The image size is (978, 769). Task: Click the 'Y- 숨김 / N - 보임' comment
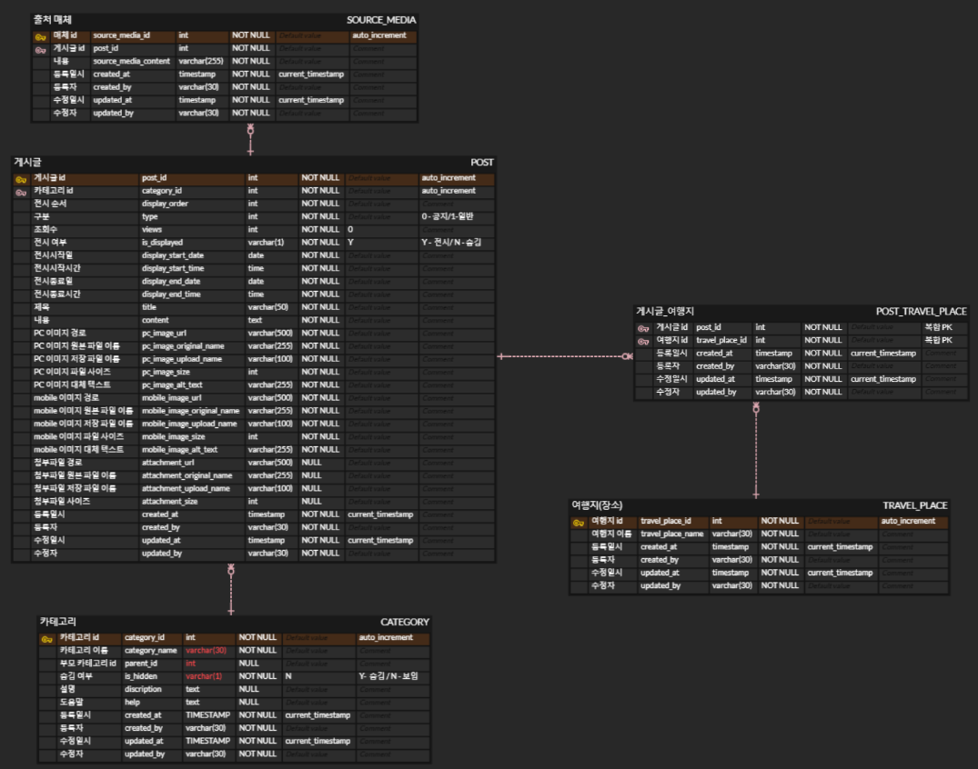tap(388, 677)
